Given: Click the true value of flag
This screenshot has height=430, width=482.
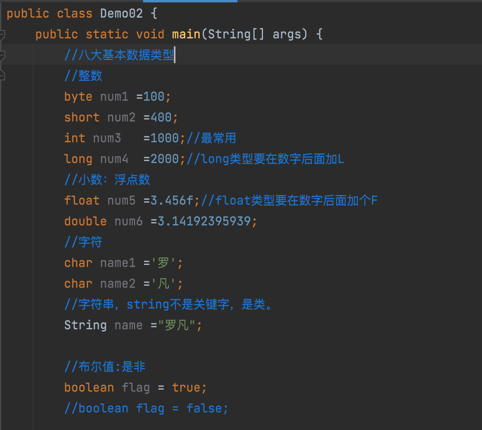Looking at the screenshot, I should [x=186, y=388].
